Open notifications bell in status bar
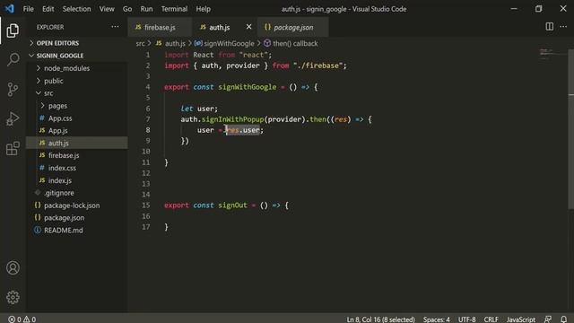 564,319
